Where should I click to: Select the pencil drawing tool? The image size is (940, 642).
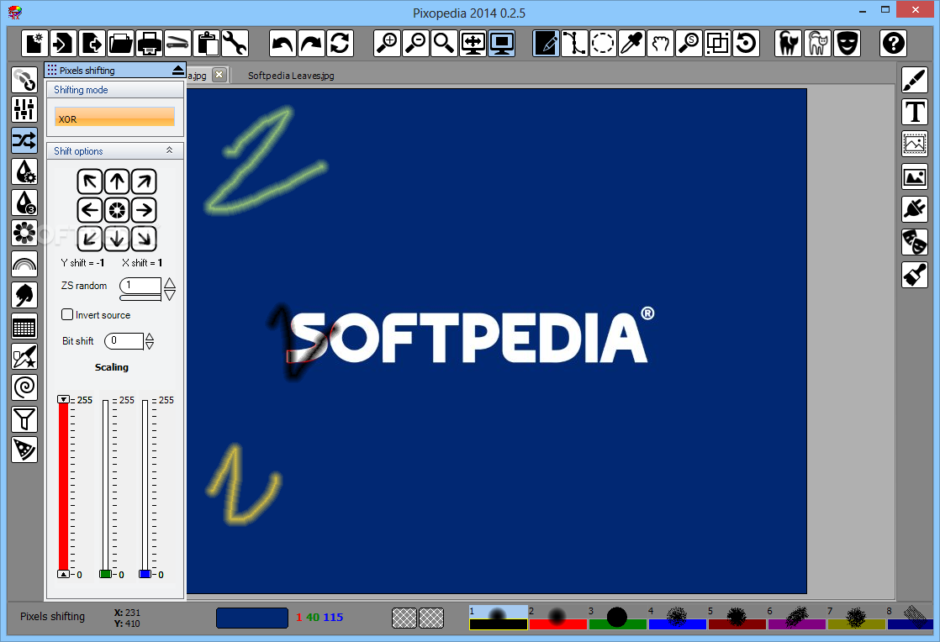click(547, 43)
